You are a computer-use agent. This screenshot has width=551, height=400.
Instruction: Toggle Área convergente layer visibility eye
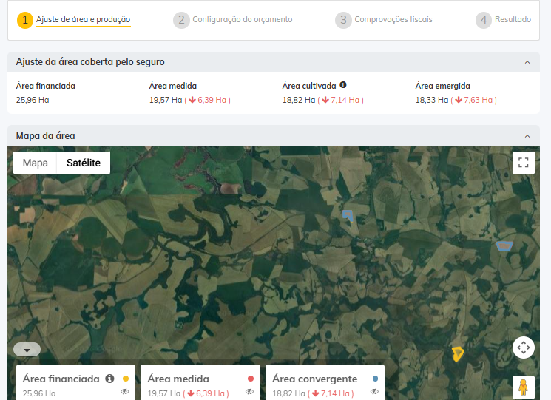374,392
